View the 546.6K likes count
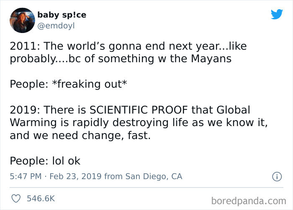Image resolution: width=293 pixels, height=210 pixels. pyautogui.click(x=41, y=198)
